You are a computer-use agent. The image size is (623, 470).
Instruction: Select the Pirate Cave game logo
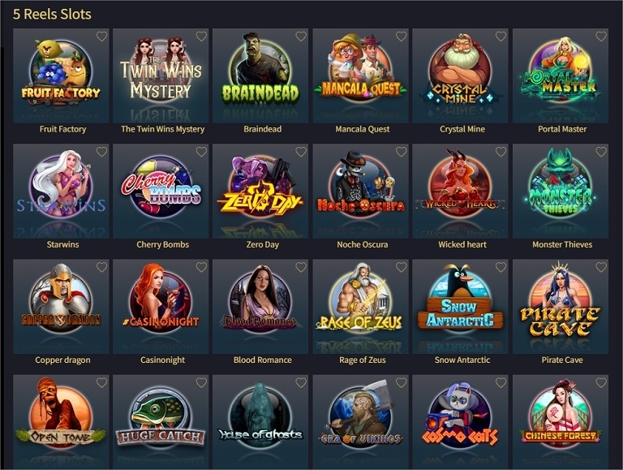(561, 306)
